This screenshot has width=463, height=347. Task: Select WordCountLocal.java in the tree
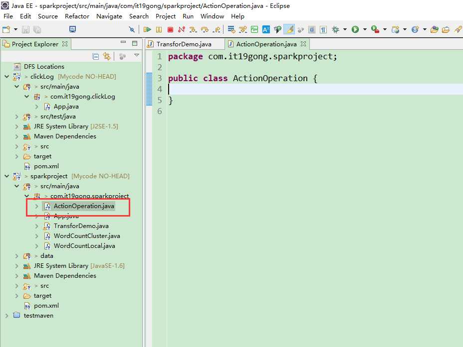pos(84,246)
